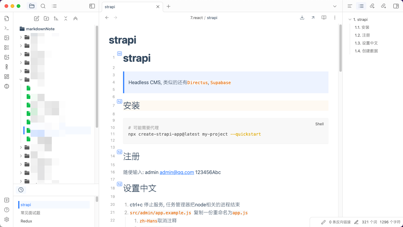Click the 321 个词 word count
Viewport: 403px width, 227px height.
click(369, 222)
